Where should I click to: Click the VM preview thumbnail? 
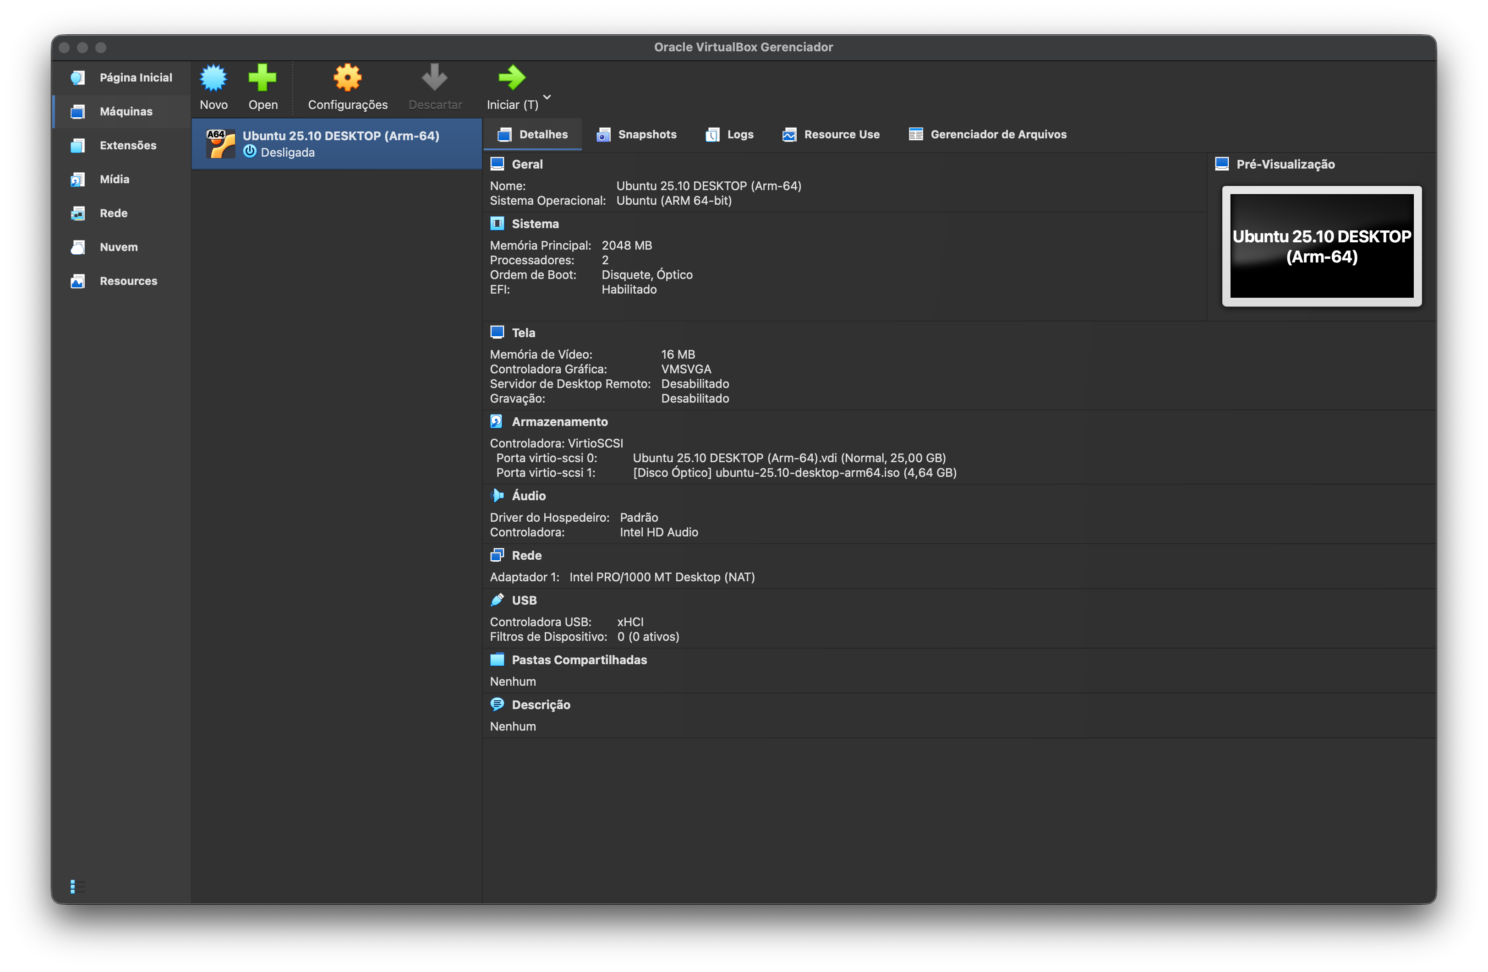[1321, 246]
